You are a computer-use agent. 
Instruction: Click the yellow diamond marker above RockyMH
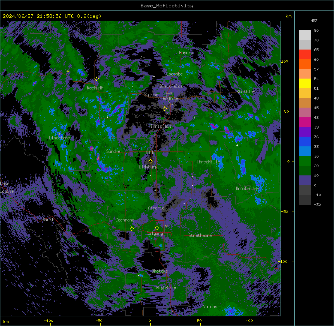97,79
